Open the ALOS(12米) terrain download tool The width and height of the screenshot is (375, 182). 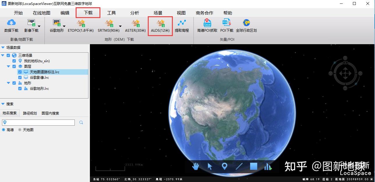[160, 23]
